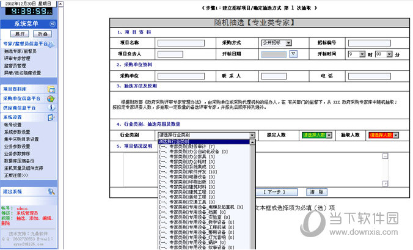
Task: Click the 采购单位 input field
Action: tap(181, 76)
